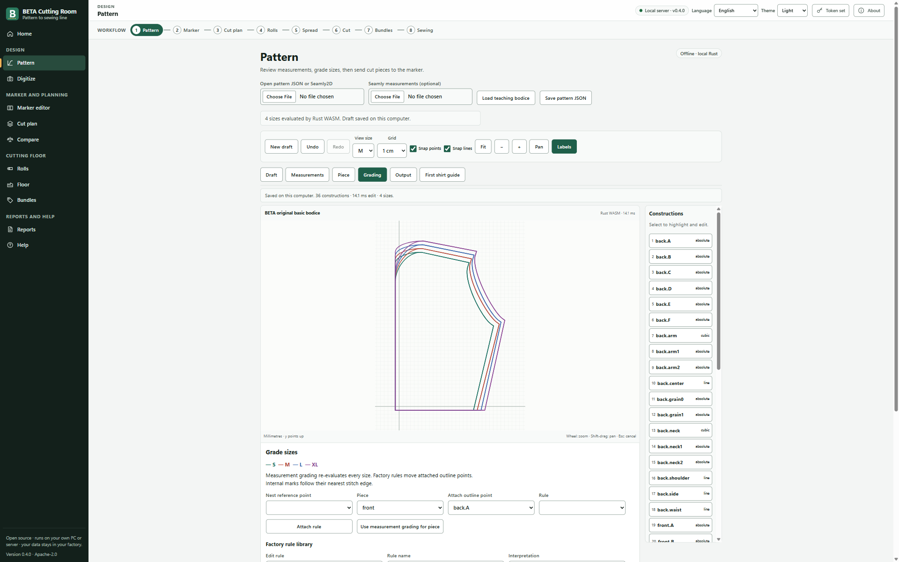Open the Nest reference point dropdown
899x562 pixels.
pyautogui.click(x=309, y=508)
